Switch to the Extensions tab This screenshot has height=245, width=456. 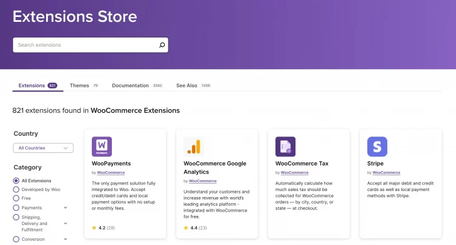tap(38, 86)
